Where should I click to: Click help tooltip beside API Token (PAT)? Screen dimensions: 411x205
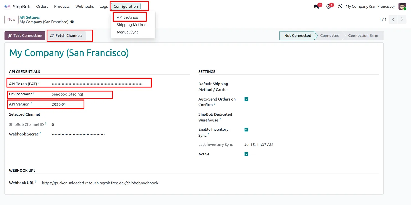pyautogui.click(x=39, y=83)
